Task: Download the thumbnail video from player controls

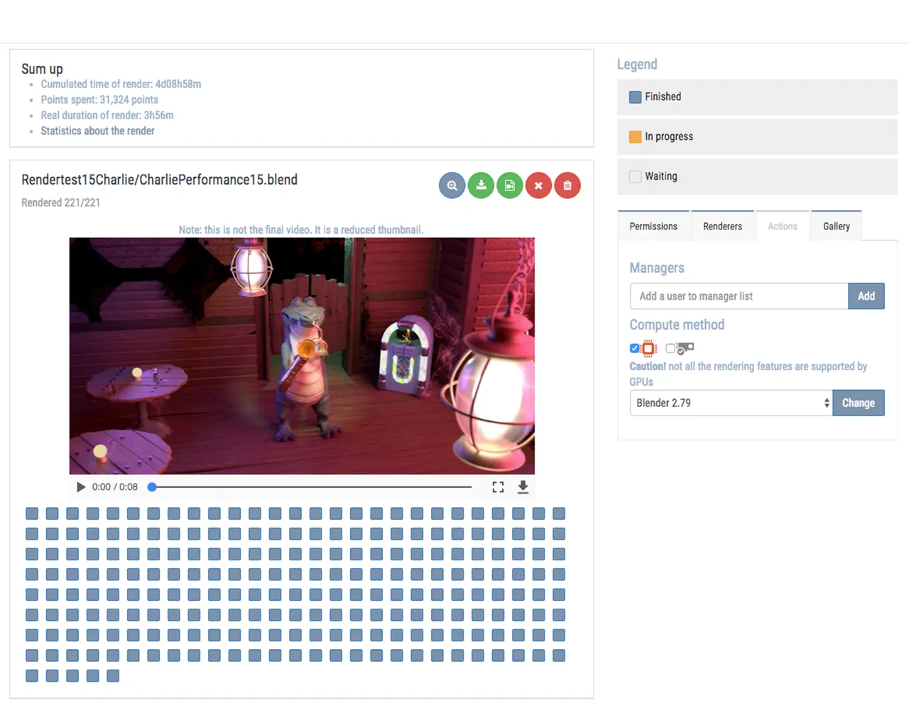Action: tap(523, 486)
